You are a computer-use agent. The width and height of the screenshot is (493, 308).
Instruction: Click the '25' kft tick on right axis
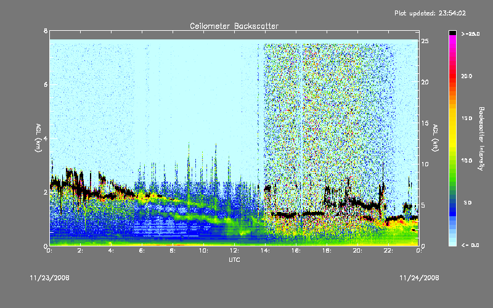point(425,41)
